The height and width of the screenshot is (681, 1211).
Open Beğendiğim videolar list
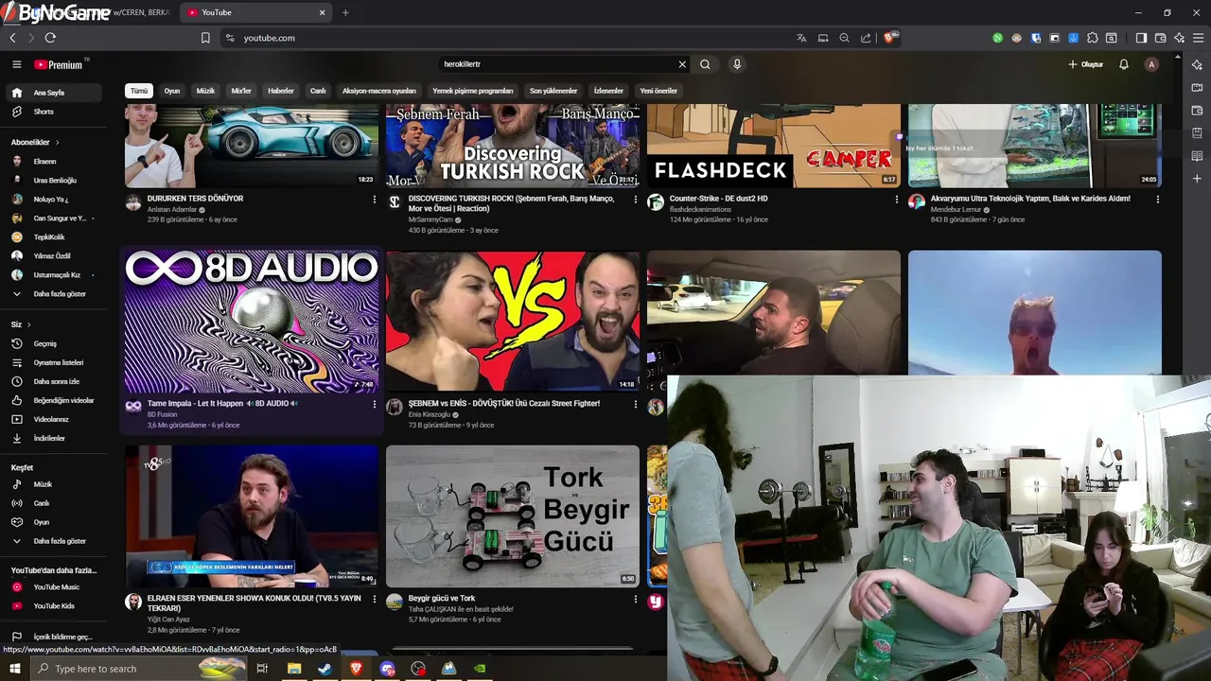[x=55, y=400]
